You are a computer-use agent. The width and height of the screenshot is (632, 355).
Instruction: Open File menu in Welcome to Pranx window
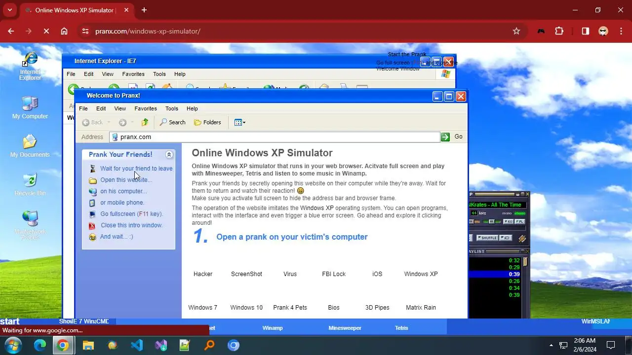click(83, 108)
